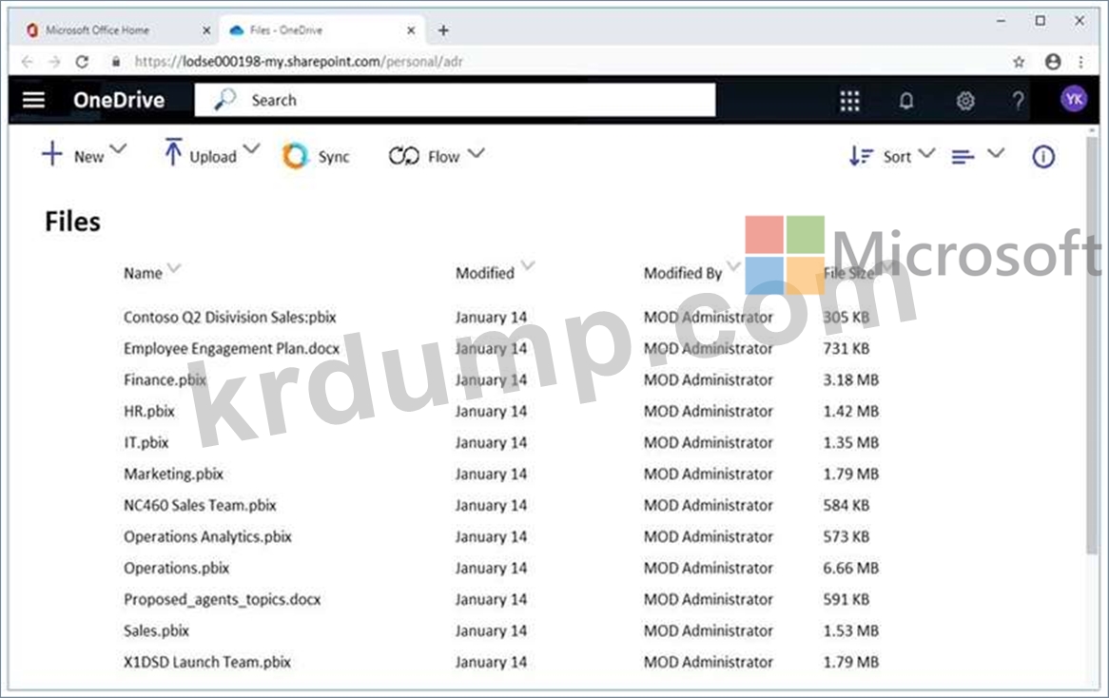1109x698 pixels.
Task: Expand the Sort dropdown chevron
Action: pos(926,153)
